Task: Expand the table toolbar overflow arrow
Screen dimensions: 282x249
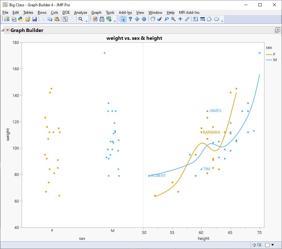Action: [x=115, y=21]
